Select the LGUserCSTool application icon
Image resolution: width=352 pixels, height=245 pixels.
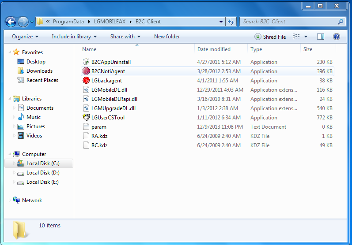(x=86, y=117)
